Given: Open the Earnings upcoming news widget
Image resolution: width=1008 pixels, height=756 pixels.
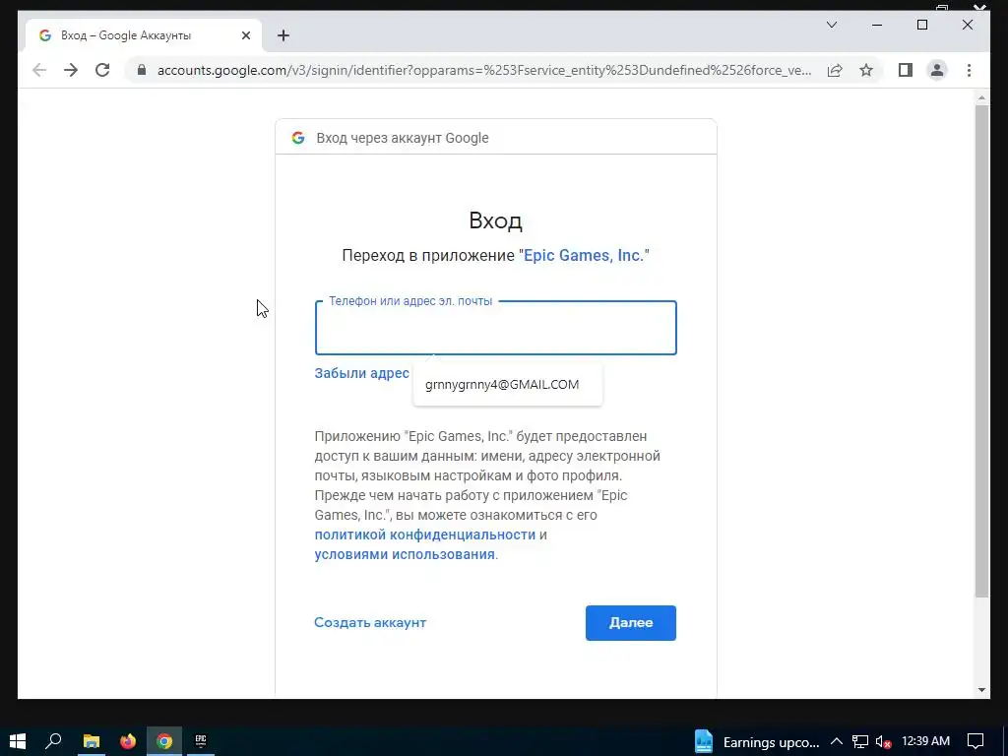Looking at the screenshot, I should click(x=757, y=742).
